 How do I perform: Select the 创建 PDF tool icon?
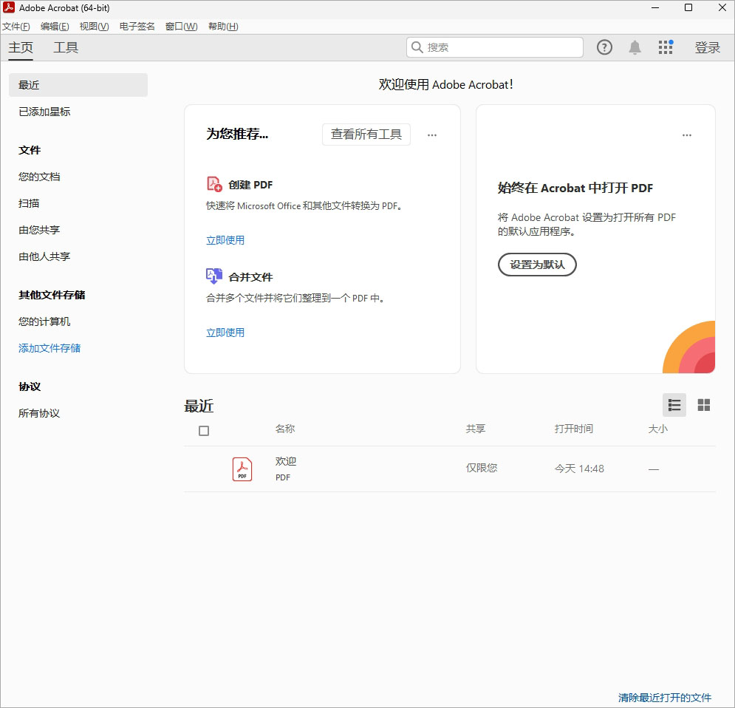click(x=214, y=183)
